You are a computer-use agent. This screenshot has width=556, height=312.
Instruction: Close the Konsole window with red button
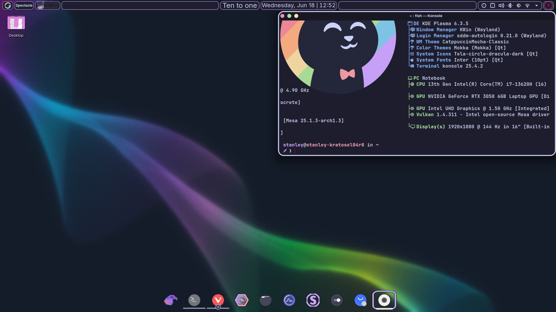(x=282, y=16)
